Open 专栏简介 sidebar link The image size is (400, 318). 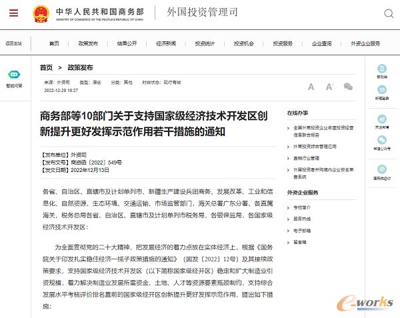pos(302,207)
